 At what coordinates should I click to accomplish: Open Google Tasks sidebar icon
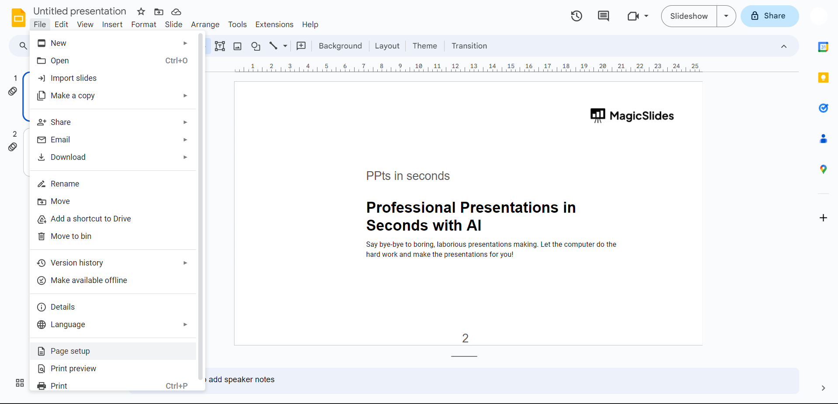click(x=823, y=108)
